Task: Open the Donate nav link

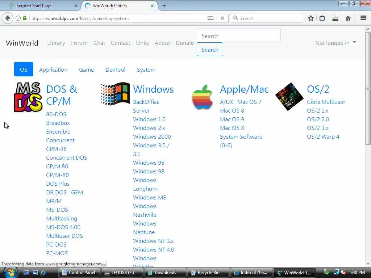Action: coord(185,43)
